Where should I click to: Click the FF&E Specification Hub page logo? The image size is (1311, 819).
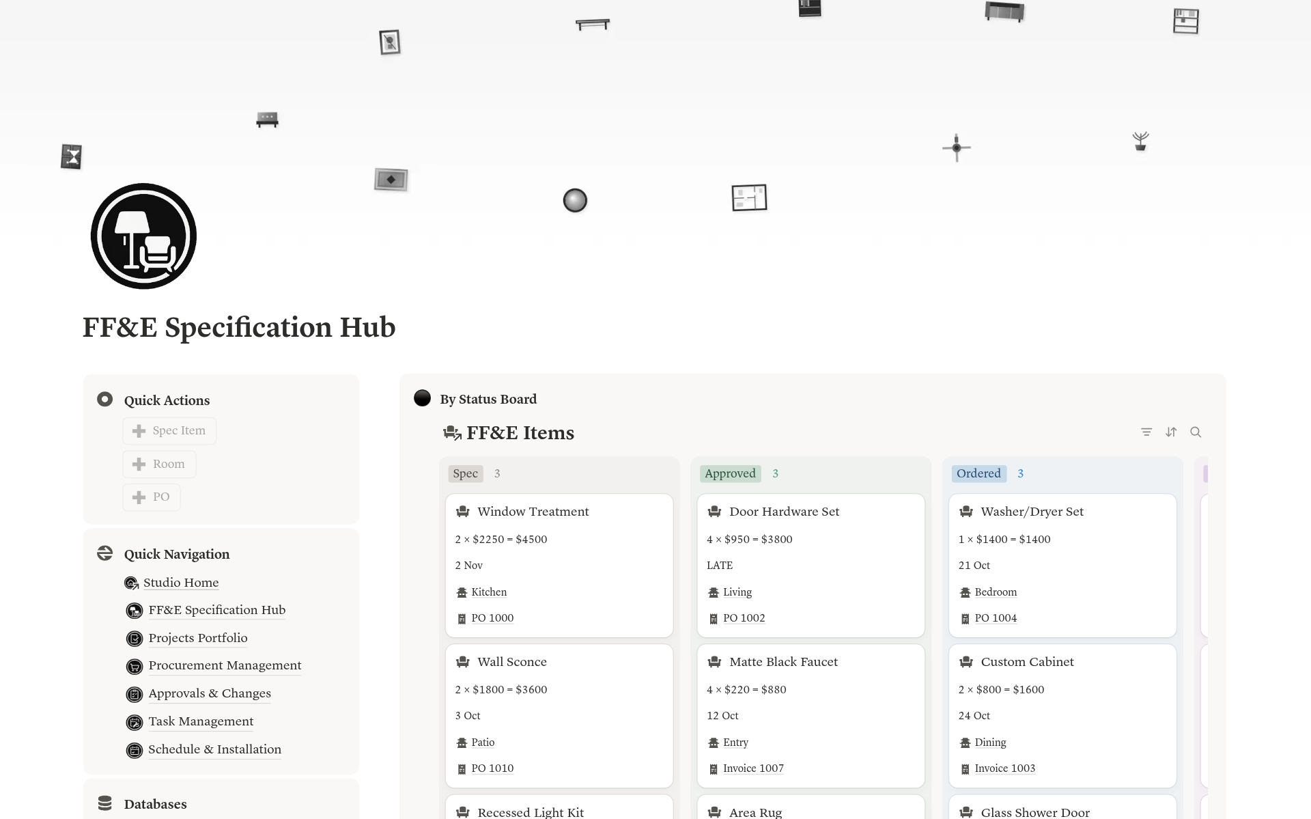[143, 236]
